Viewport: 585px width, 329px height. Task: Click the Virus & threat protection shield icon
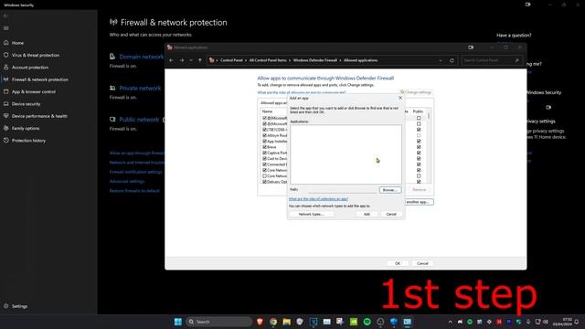coord(6,55)
